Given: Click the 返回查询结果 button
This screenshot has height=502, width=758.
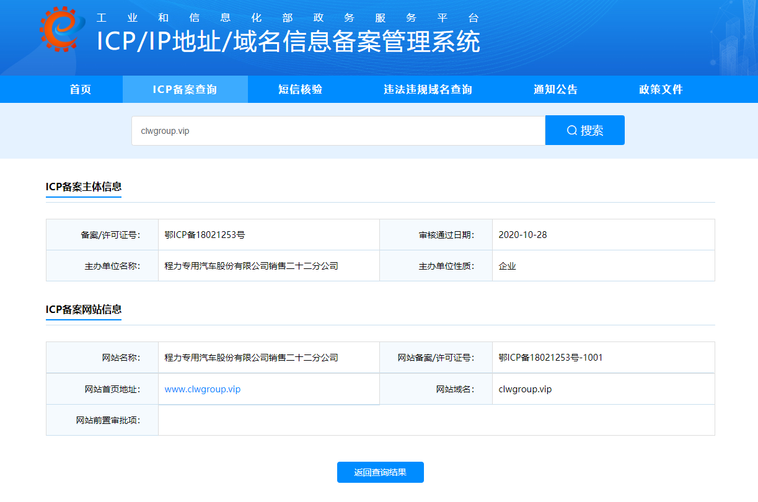Looking at the screenshot, I should (381, 472).
